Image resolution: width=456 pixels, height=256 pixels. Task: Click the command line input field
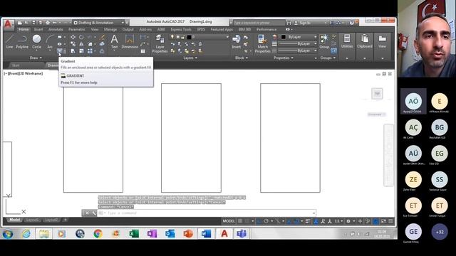(x=207, y=213)
